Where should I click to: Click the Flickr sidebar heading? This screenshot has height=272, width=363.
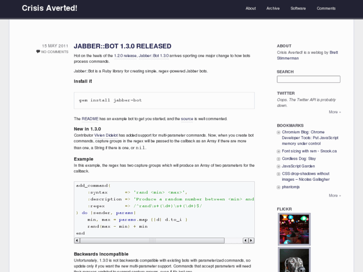284,209
